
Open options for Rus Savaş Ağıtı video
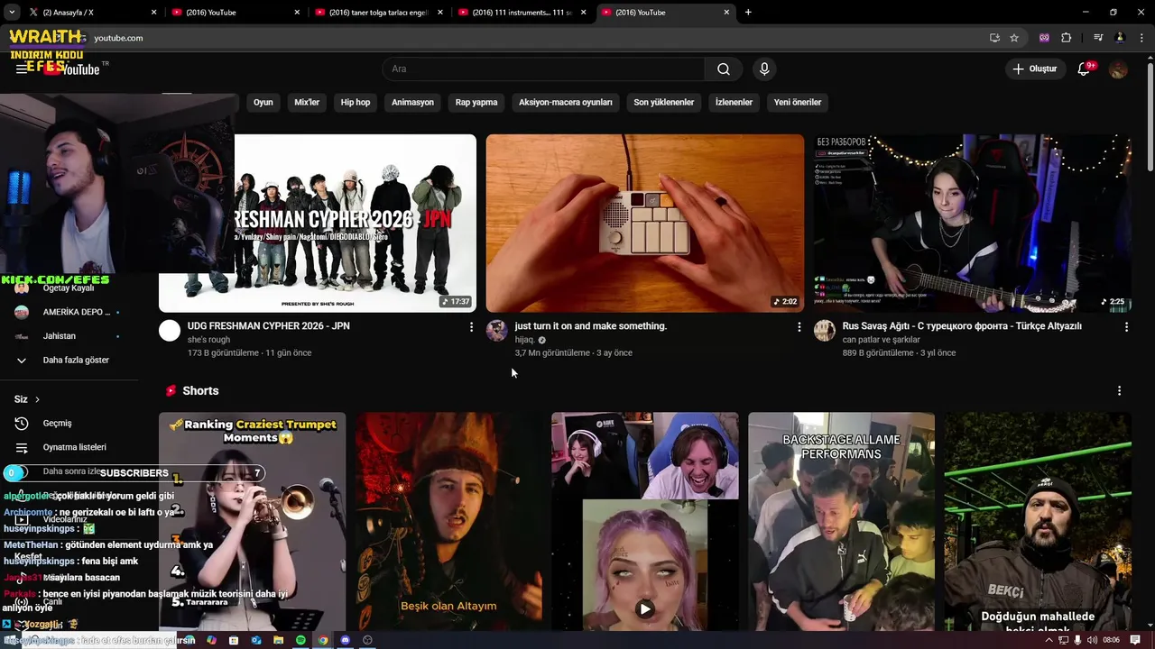click(1126, 327)
